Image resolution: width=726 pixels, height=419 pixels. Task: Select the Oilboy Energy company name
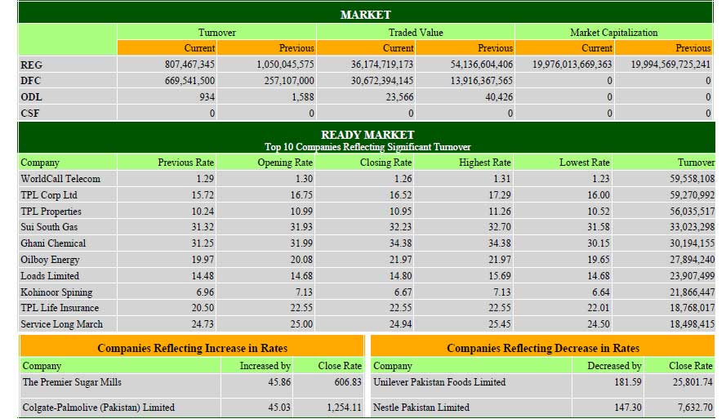(50, 259)
